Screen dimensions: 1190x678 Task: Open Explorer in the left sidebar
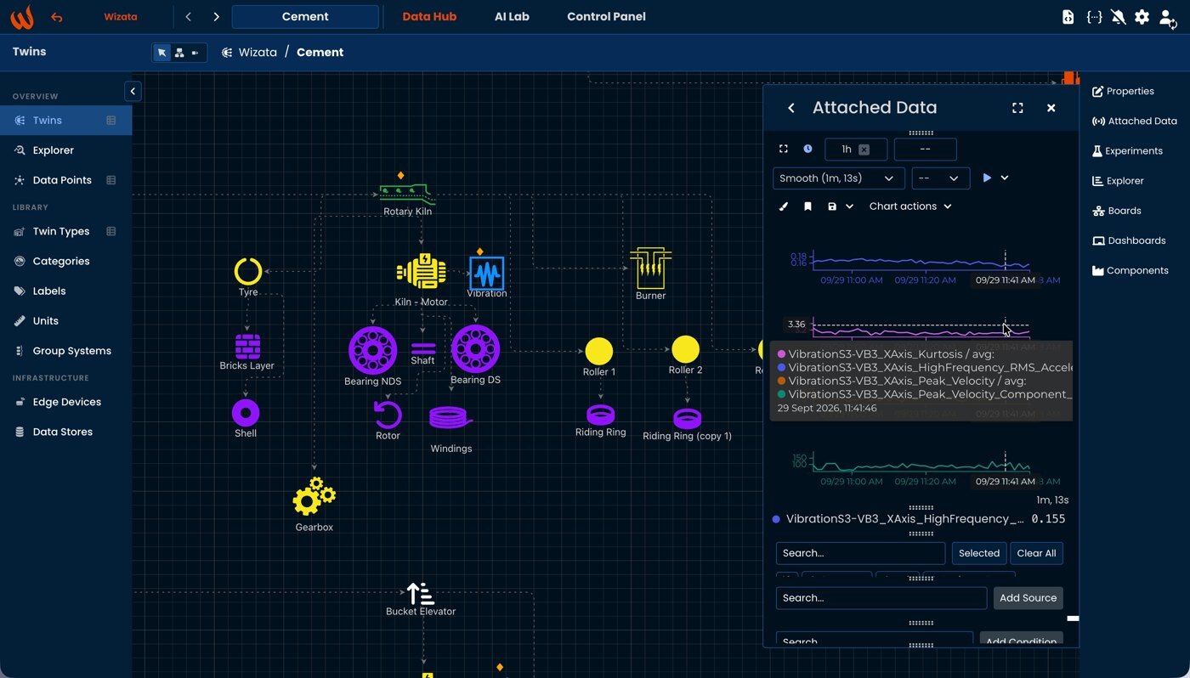tap(54, 150)
